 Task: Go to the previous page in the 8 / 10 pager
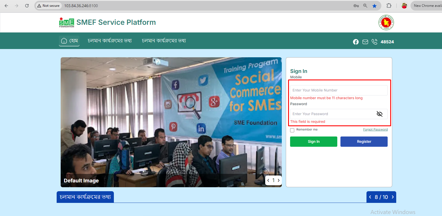coord(370,197)
